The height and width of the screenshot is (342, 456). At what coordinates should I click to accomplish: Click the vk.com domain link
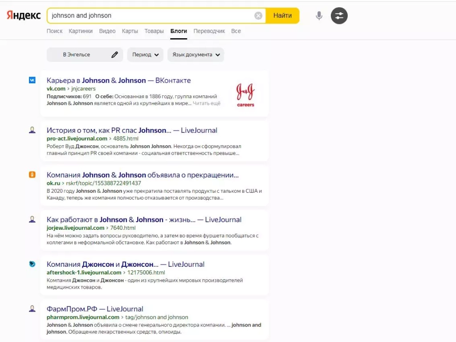(x=56, y=89)
